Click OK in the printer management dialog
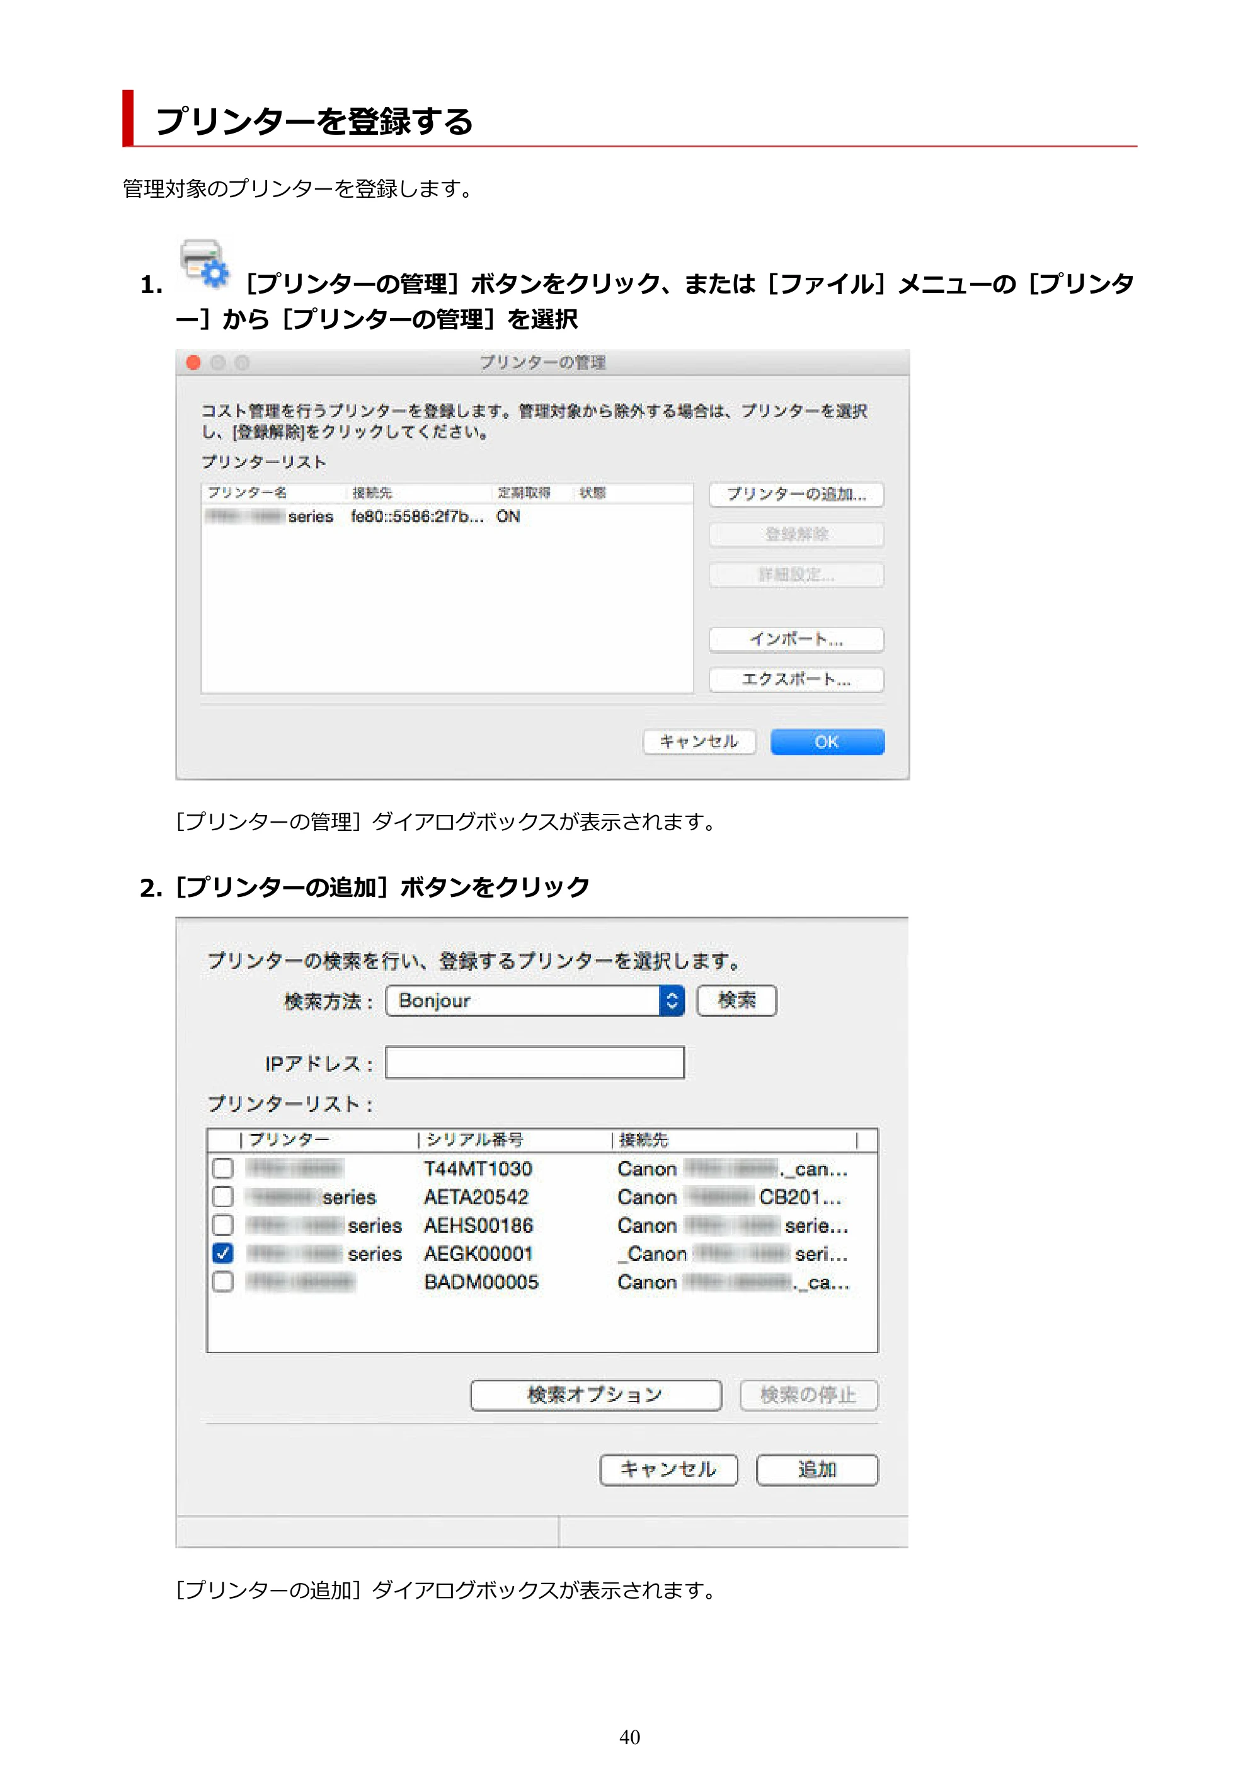This screenshot has width=1260, height=1782. pyautogui.click(x=827, y=742)
